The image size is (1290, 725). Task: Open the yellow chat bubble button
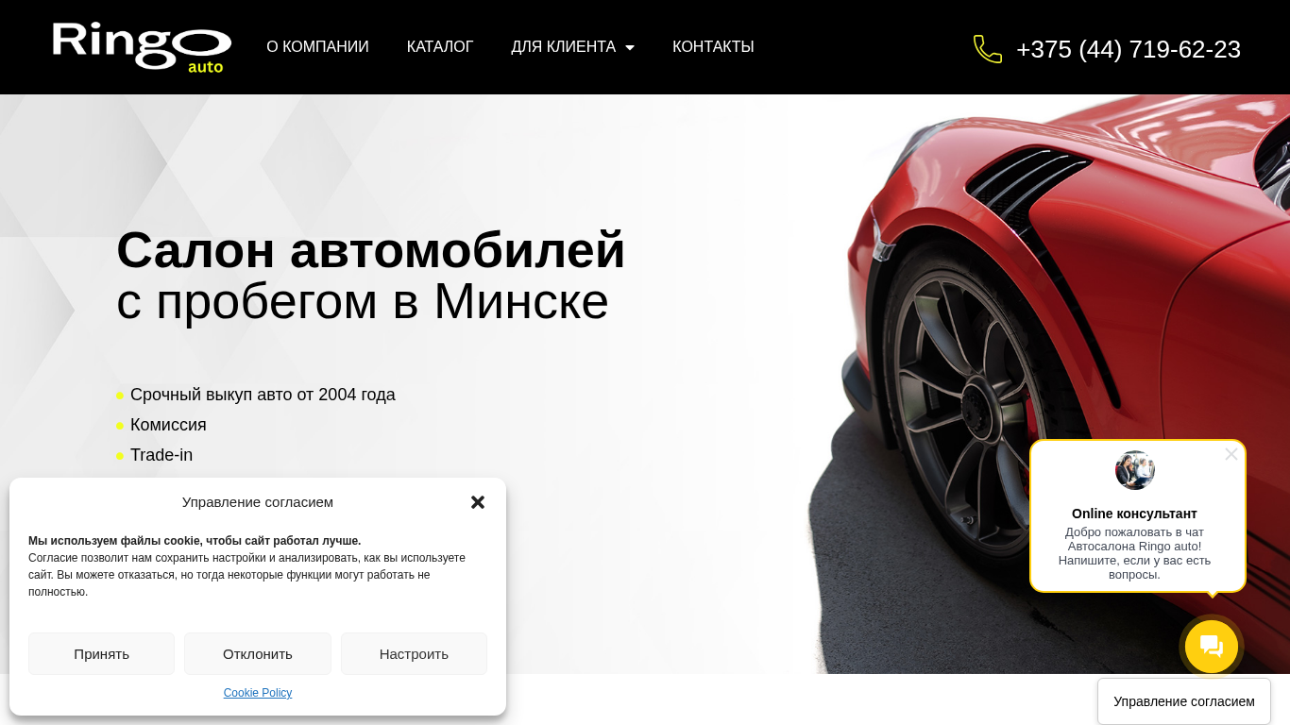coord(1212,647)
